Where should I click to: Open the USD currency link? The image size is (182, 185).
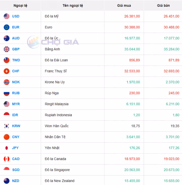[x=16, y=16]
